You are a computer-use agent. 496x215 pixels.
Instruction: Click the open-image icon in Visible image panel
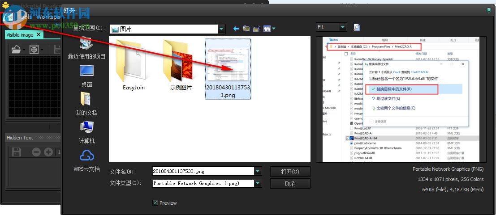[16, 49]
